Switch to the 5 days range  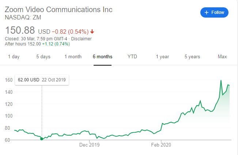pos(43,56)
